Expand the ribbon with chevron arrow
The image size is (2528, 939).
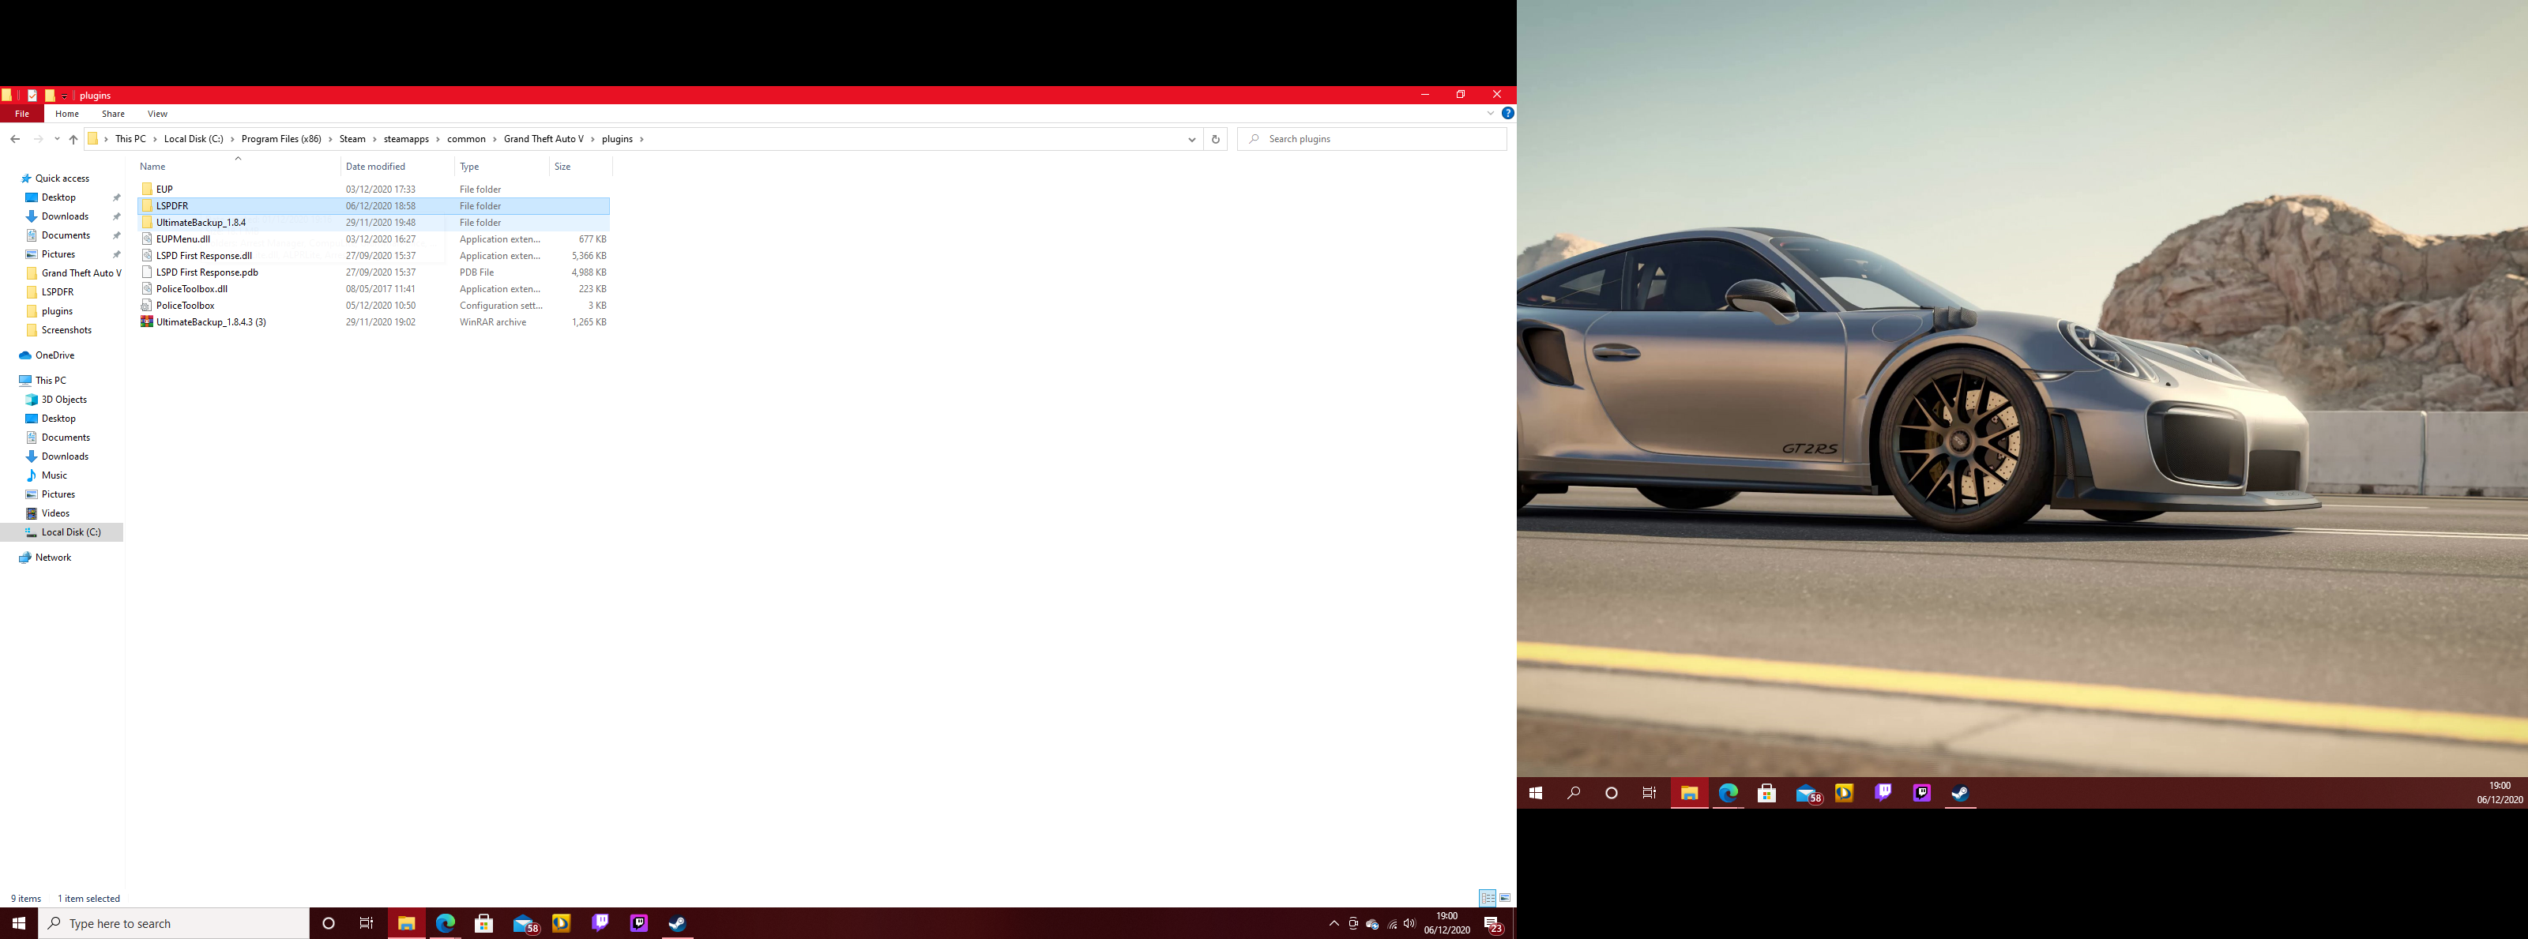1490,114
